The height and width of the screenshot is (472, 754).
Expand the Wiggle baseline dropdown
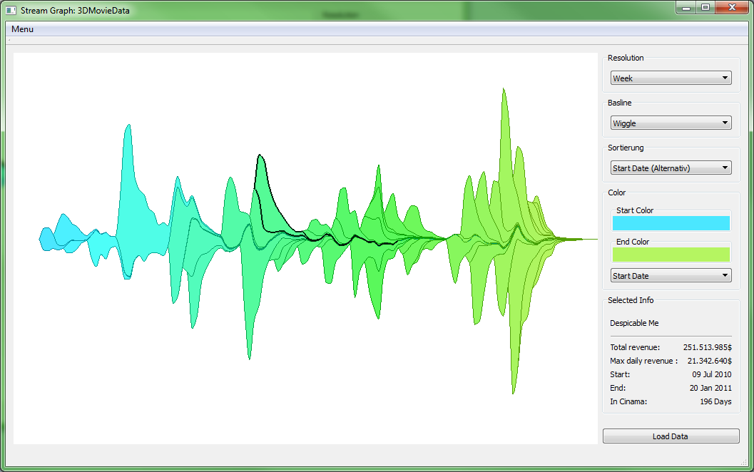point(671,123)
